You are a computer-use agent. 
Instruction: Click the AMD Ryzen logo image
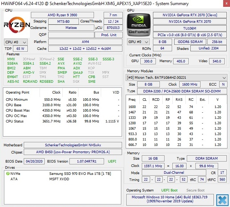17,25
